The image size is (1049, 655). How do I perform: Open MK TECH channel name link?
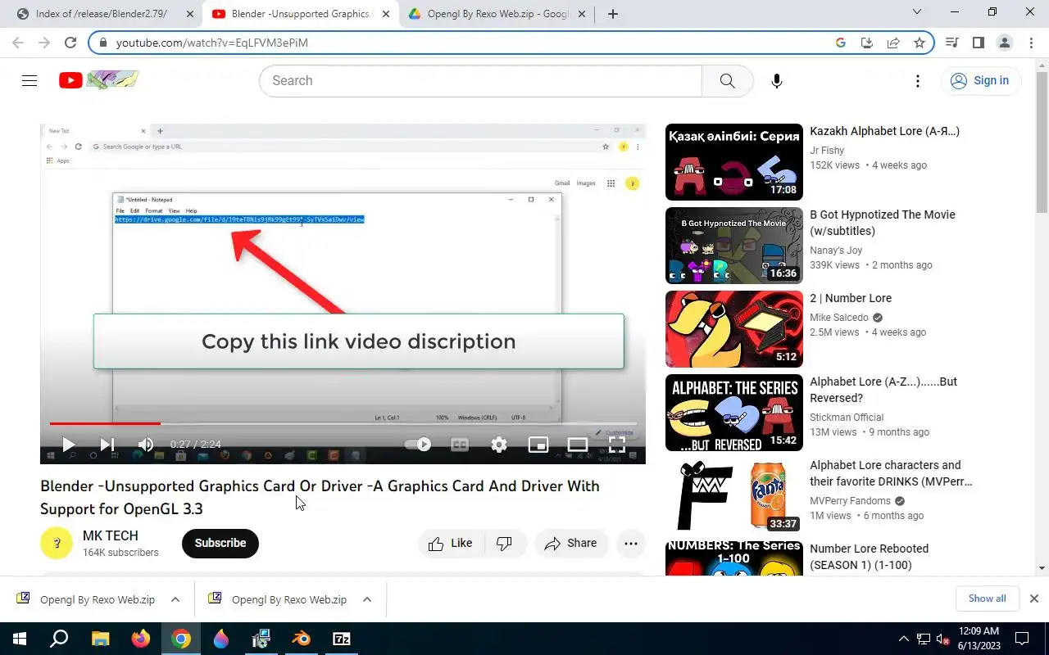coord(111,535)
